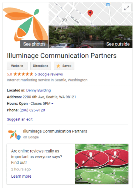The image size is (135, 188).
Task: Click the Highway 99 shield on map
Action: pos(64,20)
